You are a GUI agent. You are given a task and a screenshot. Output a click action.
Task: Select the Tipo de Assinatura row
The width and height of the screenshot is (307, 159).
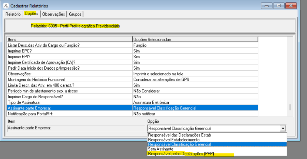(x=69, y=102)
